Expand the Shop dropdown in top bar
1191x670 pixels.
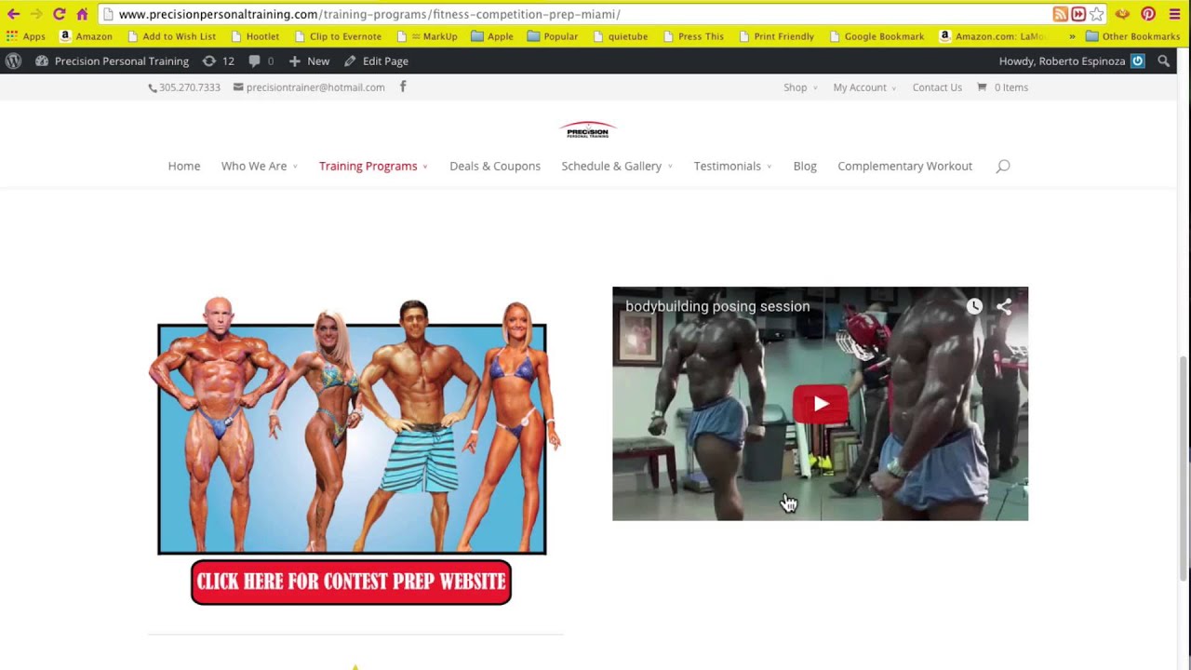[x=800, y=87]
